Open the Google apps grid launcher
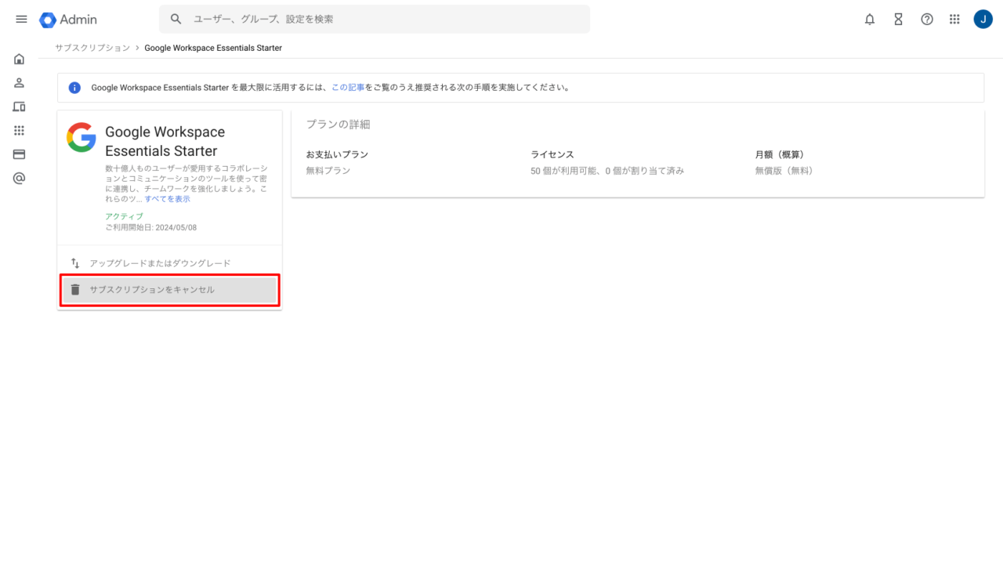The width and height of the screenshot is (1003, 575). coord(954,20)
